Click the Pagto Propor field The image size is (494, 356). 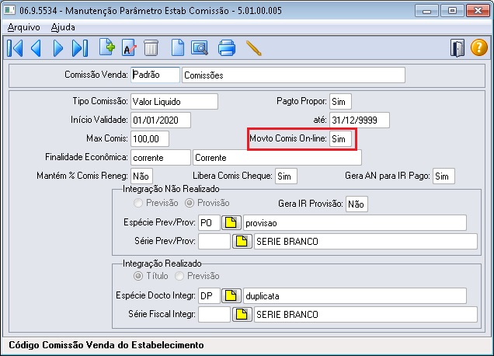[x=340, y=102]
